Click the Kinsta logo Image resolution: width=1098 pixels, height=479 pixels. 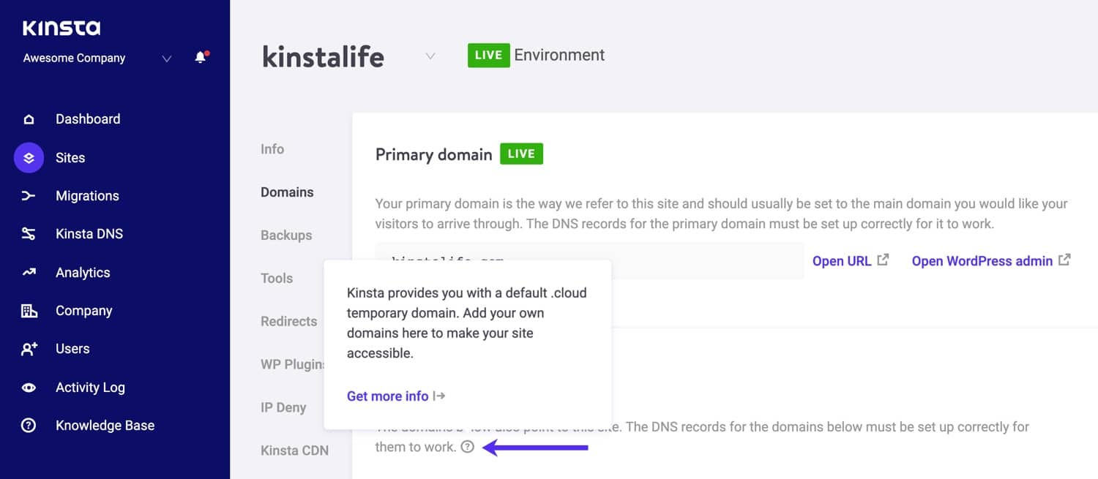pyautogui.click(x=61, y=28)
